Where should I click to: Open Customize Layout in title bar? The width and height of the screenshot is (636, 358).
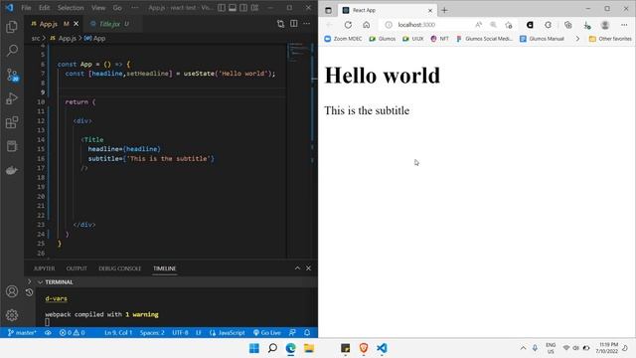pos(254,8)
